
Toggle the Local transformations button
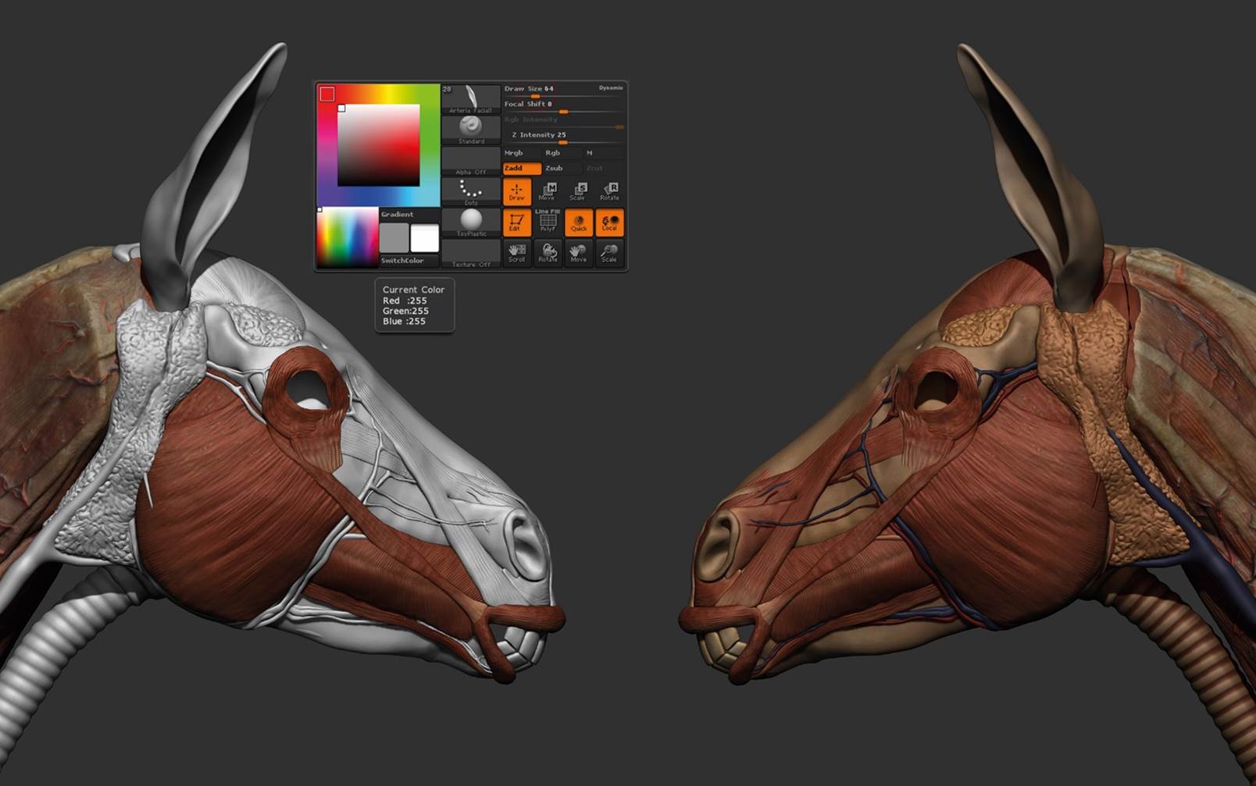coord(609,222)
